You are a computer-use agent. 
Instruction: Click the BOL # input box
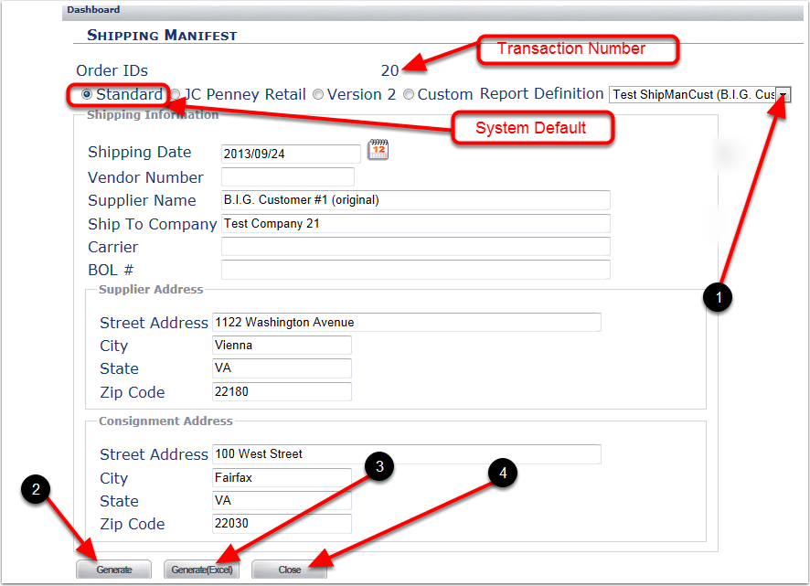tap(414, 269)
